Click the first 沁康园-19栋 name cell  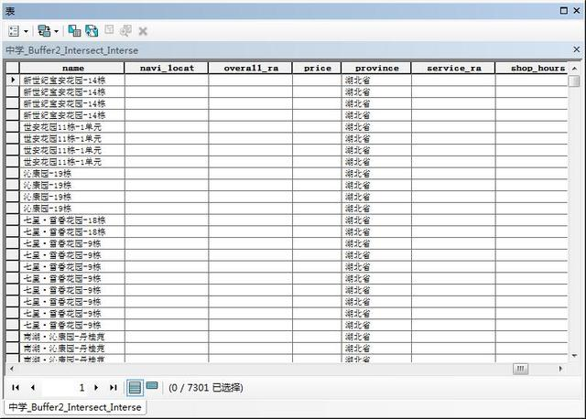pos(72,174)
